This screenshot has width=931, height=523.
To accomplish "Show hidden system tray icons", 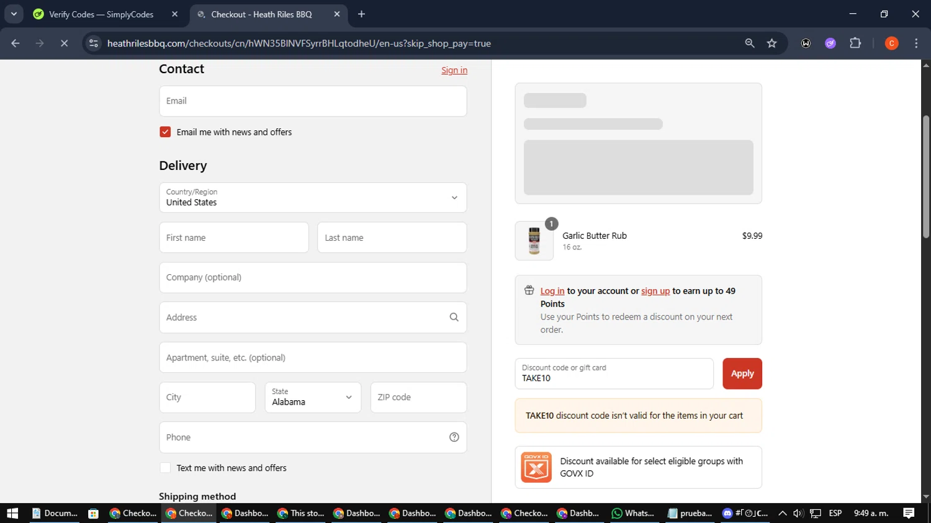I will coord(782,513).
